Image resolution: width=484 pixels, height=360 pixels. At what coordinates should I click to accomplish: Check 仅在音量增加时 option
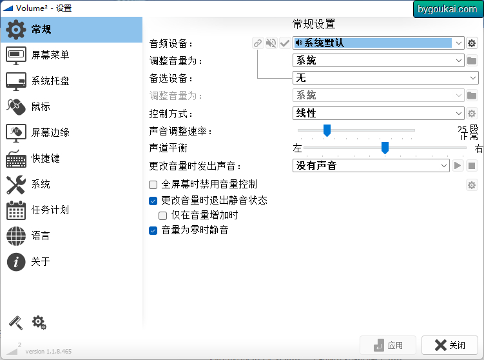click(x=162, y=215)
